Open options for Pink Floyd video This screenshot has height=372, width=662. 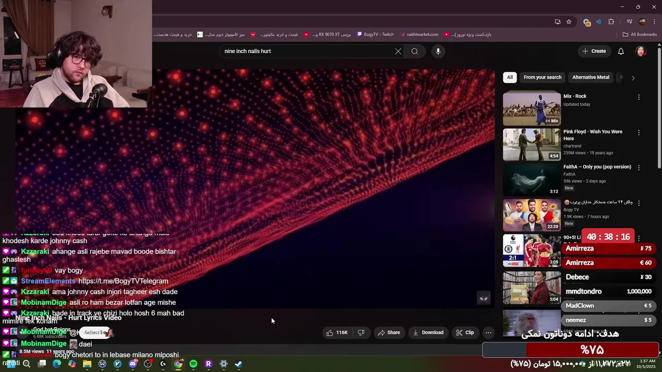[x=639, y=133]
